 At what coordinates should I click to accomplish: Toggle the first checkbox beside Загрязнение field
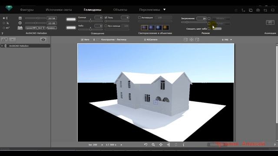coord(209,18)
